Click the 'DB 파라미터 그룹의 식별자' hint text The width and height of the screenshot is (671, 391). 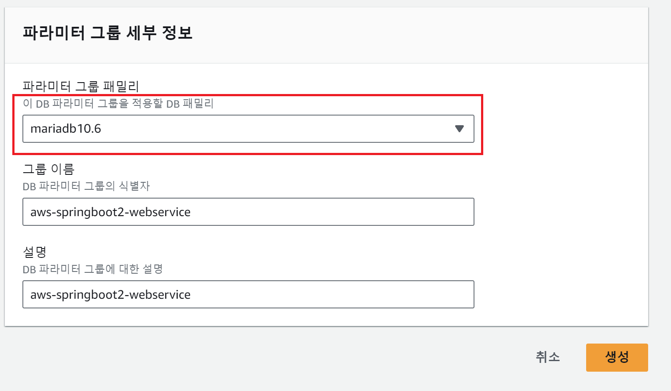tap(86, 186)
